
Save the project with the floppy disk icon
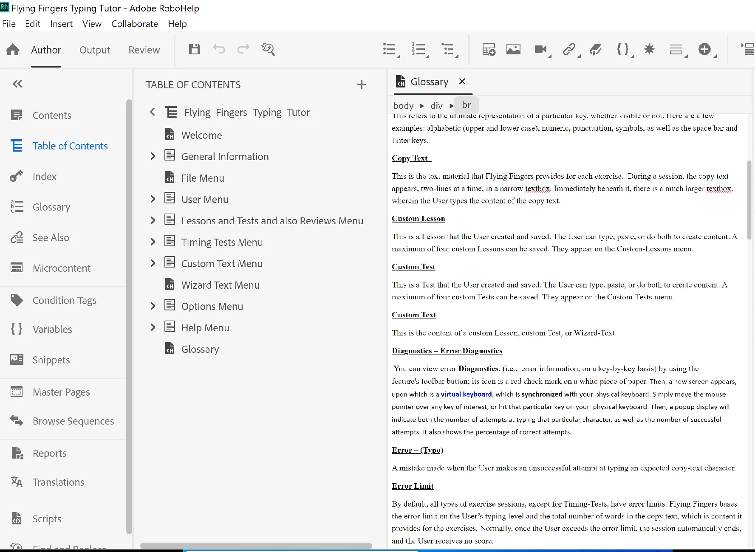coord(194,49)
